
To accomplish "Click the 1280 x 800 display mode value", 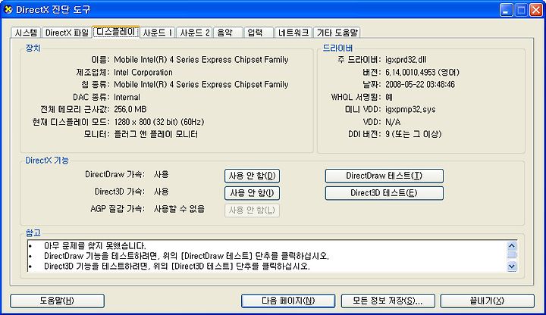I will coord(158,122).
